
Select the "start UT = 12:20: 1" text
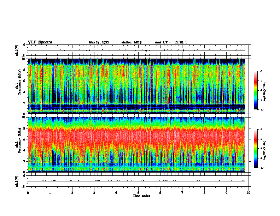[x=171, y=42]
